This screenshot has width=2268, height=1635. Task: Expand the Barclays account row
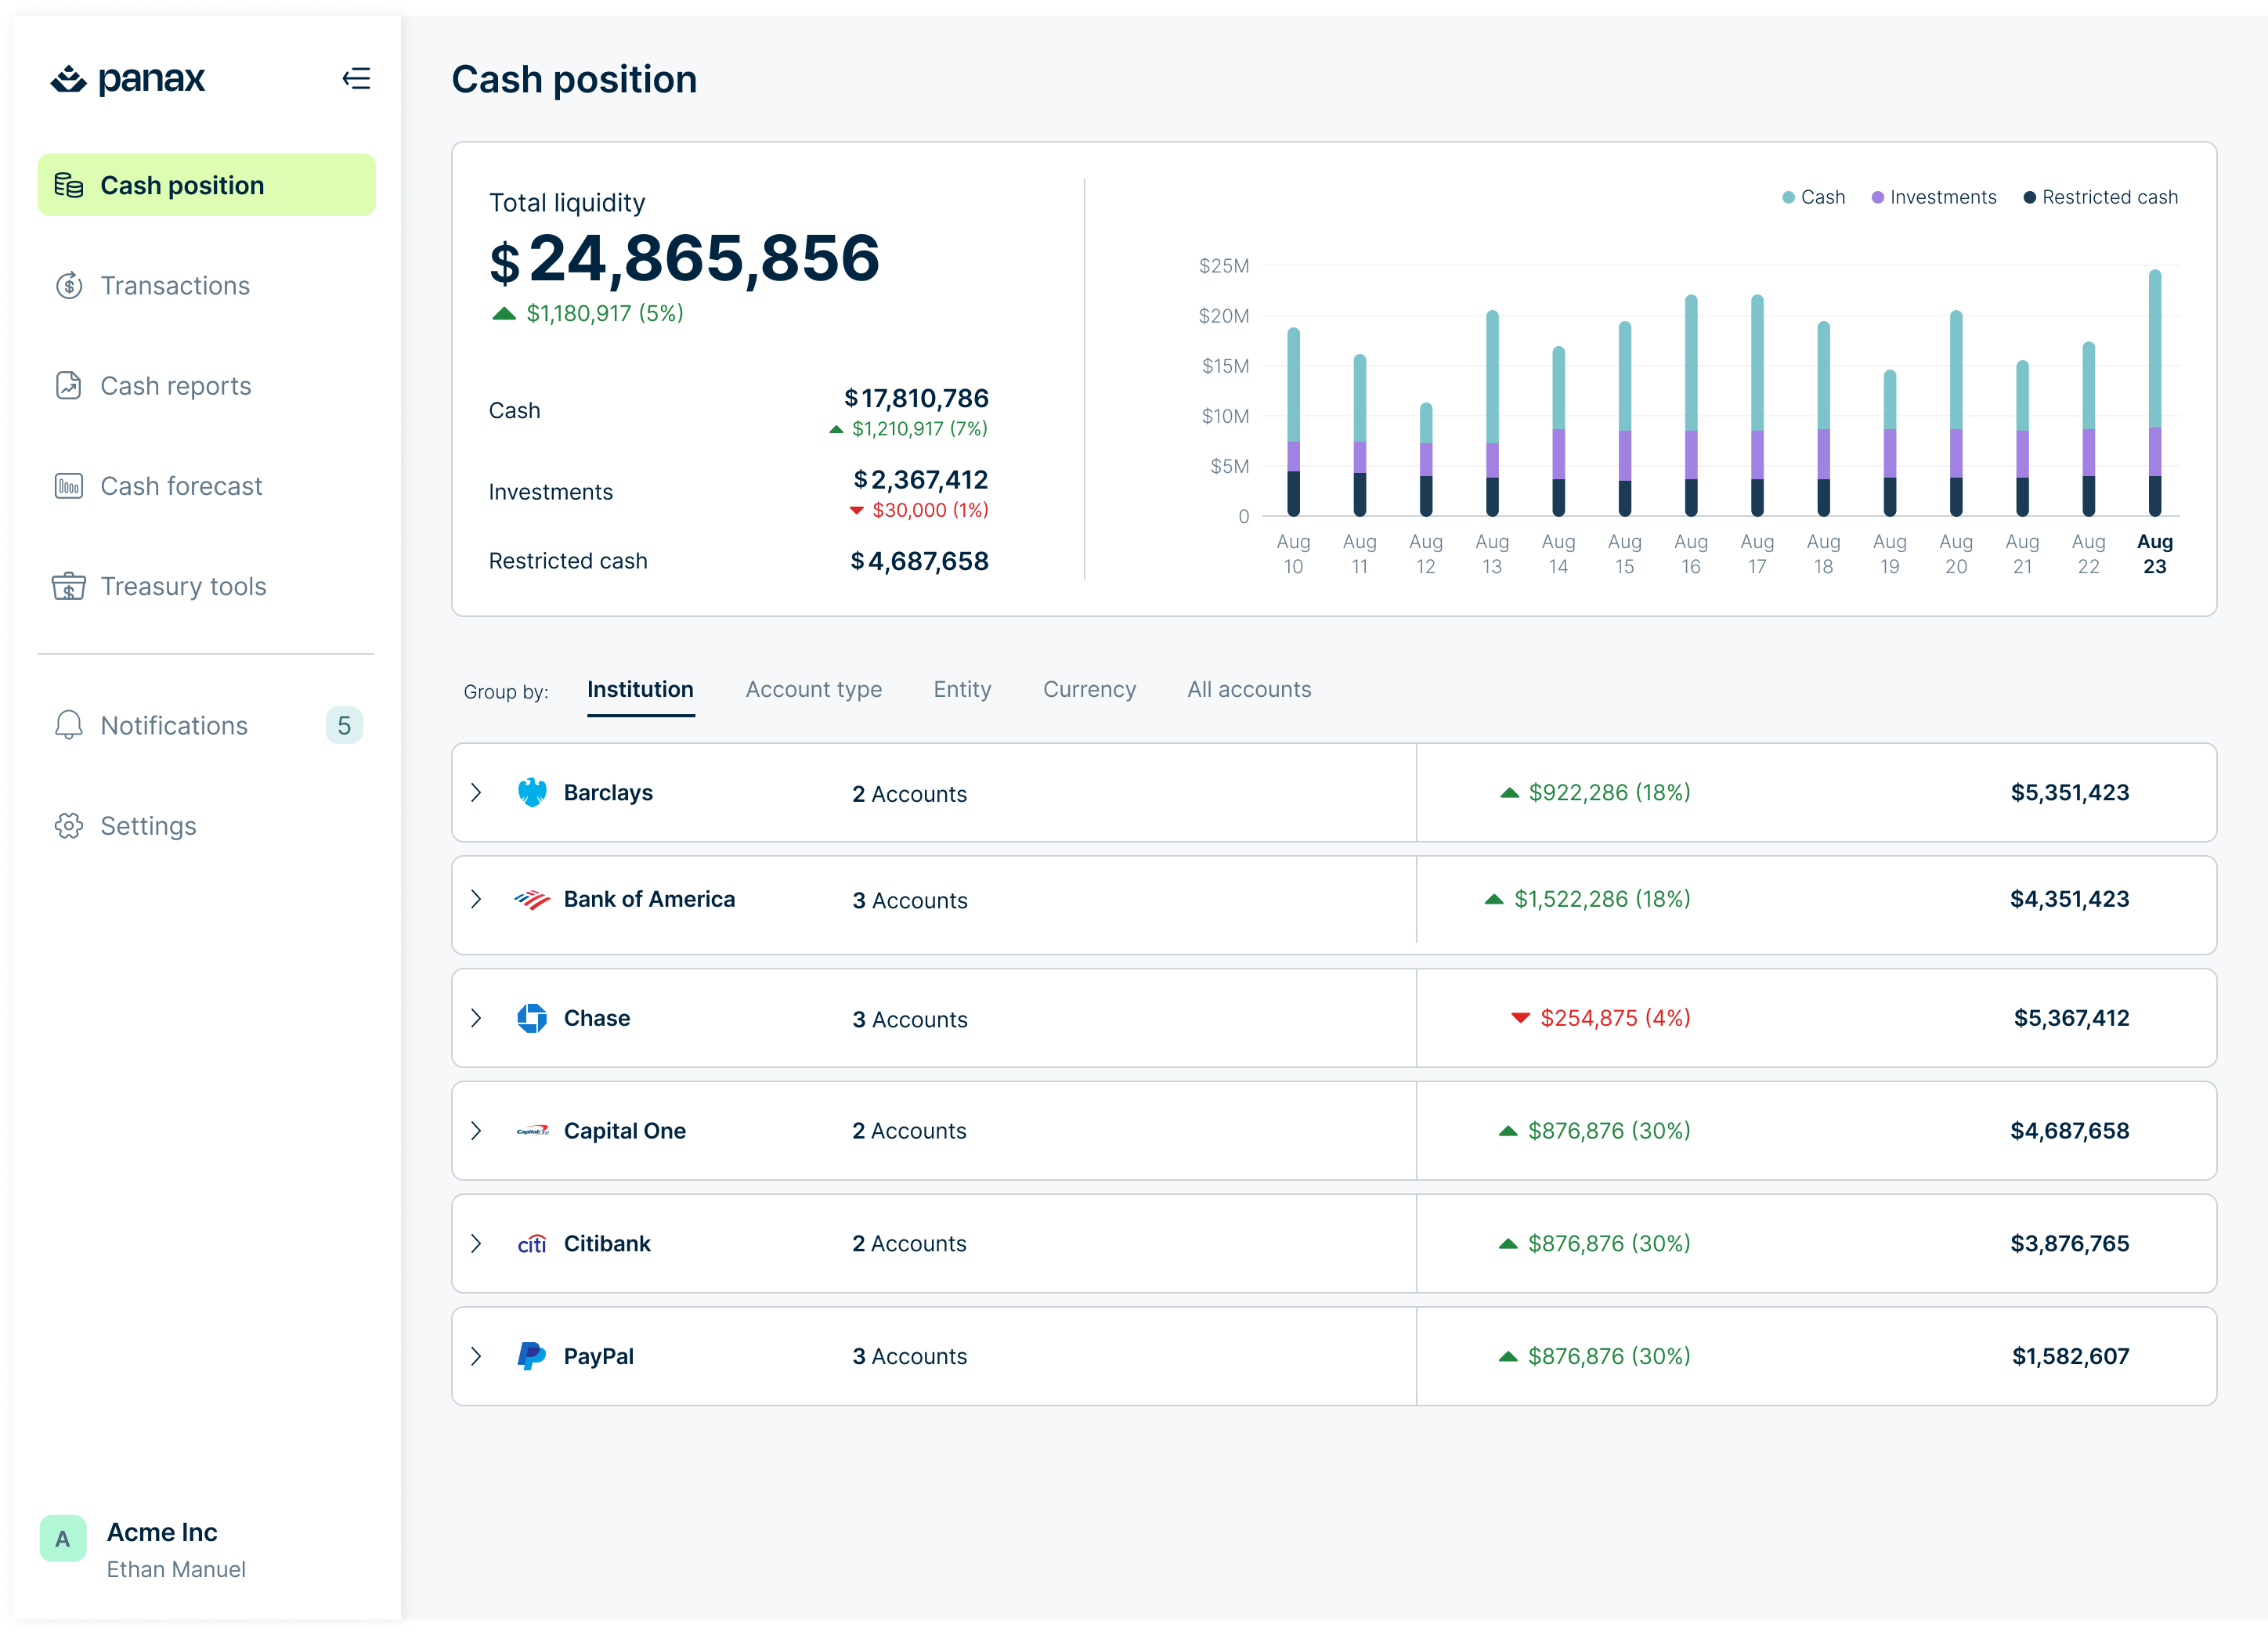(x=477, y=792)
